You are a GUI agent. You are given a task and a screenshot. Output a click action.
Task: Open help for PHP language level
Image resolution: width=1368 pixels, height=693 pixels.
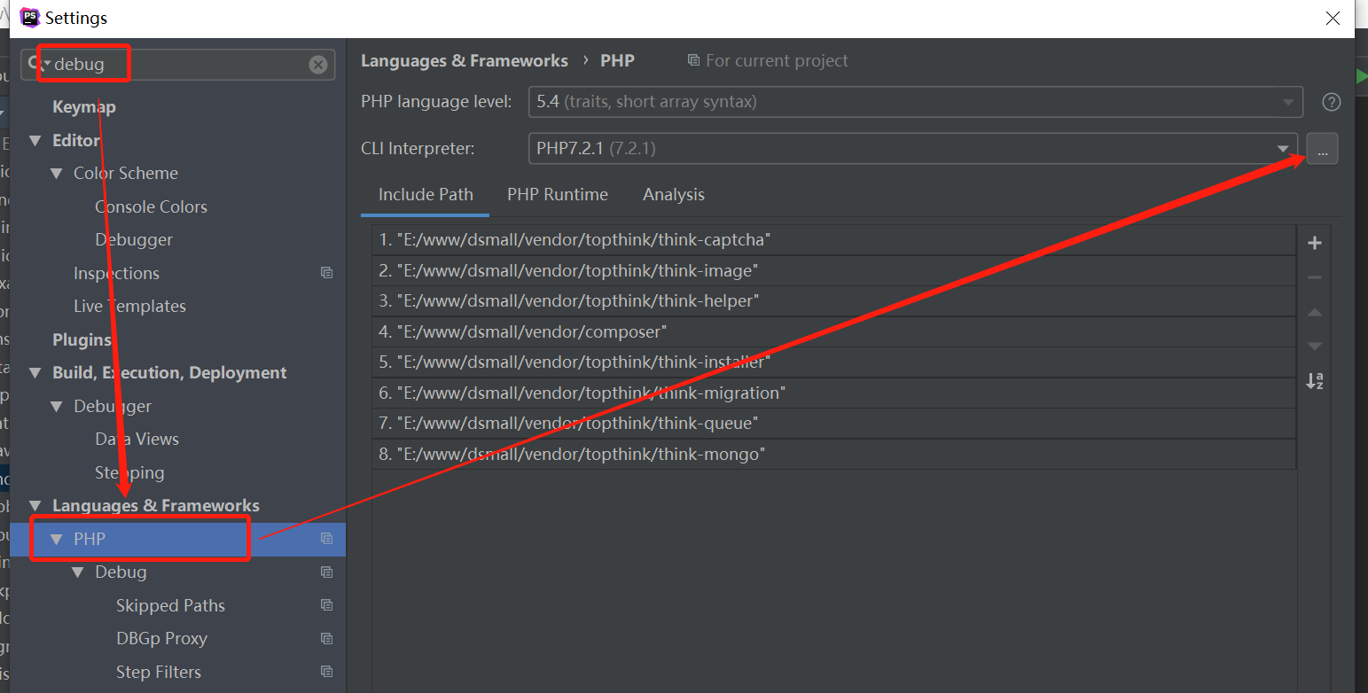click(x=1331, y=102)
